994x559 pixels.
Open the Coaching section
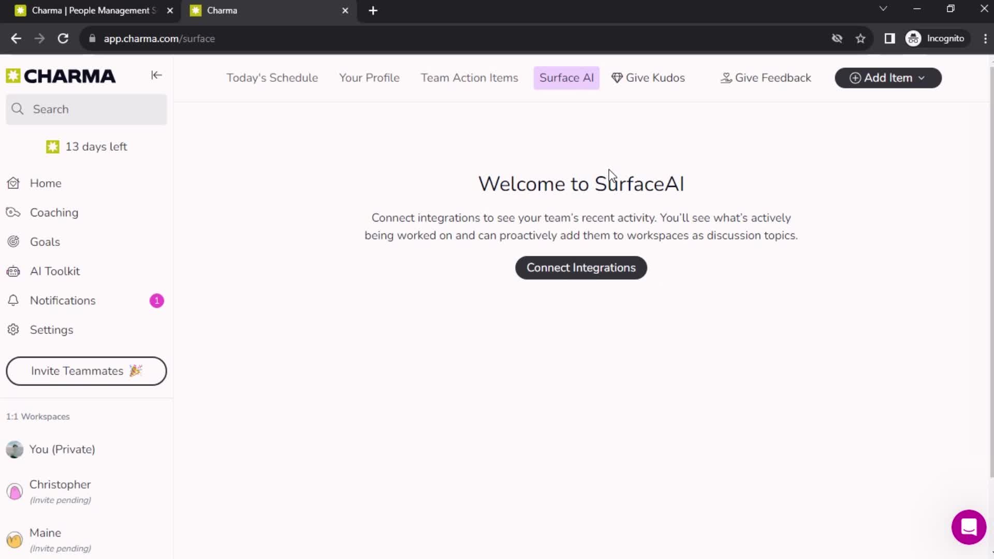[x=54, y=212]
